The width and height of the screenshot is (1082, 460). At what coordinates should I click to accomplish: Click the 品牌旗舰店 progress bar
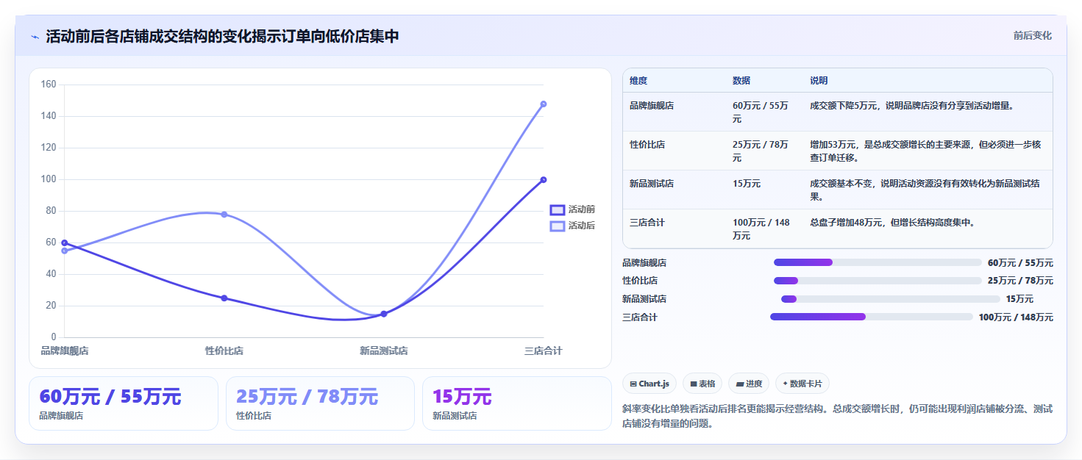point(878,262)
